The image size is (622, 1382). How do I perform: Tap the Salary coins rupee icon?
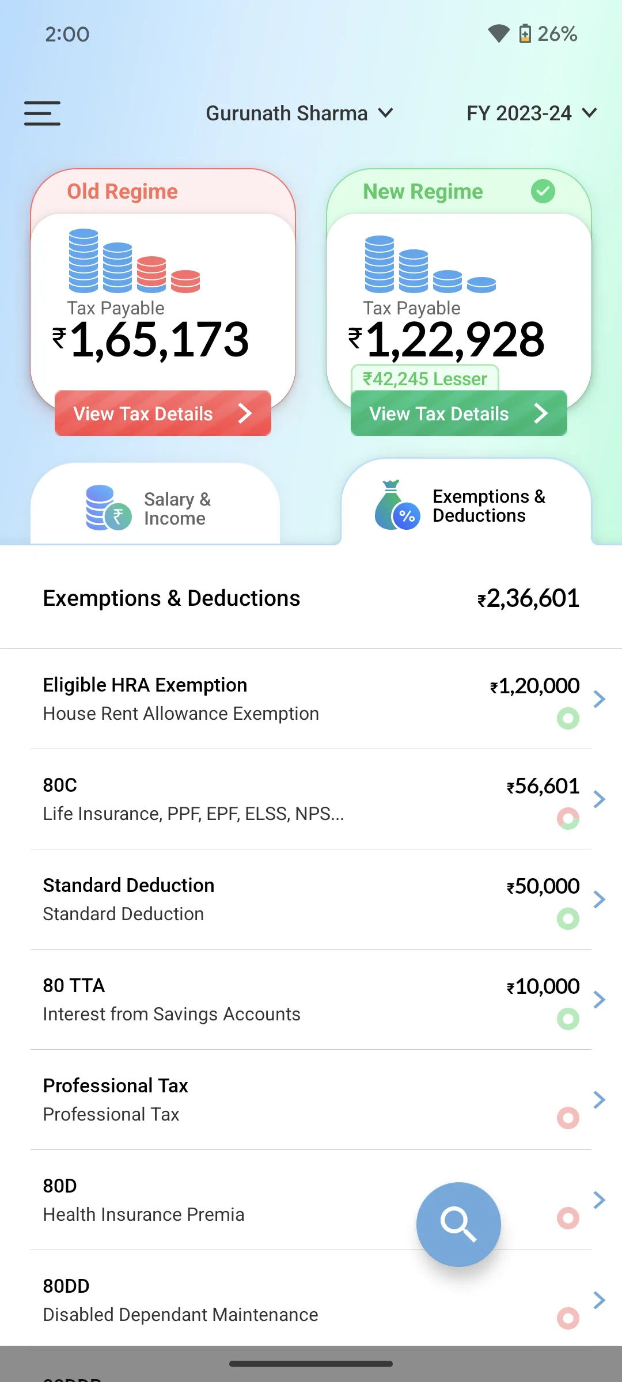click(108, 508)
